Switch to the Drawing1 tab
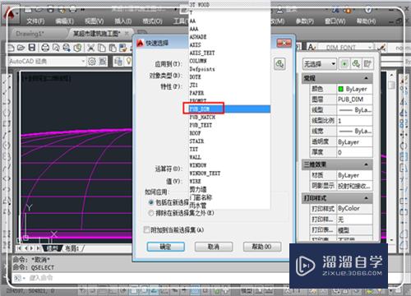411x296 pixels. pos(30,34)
